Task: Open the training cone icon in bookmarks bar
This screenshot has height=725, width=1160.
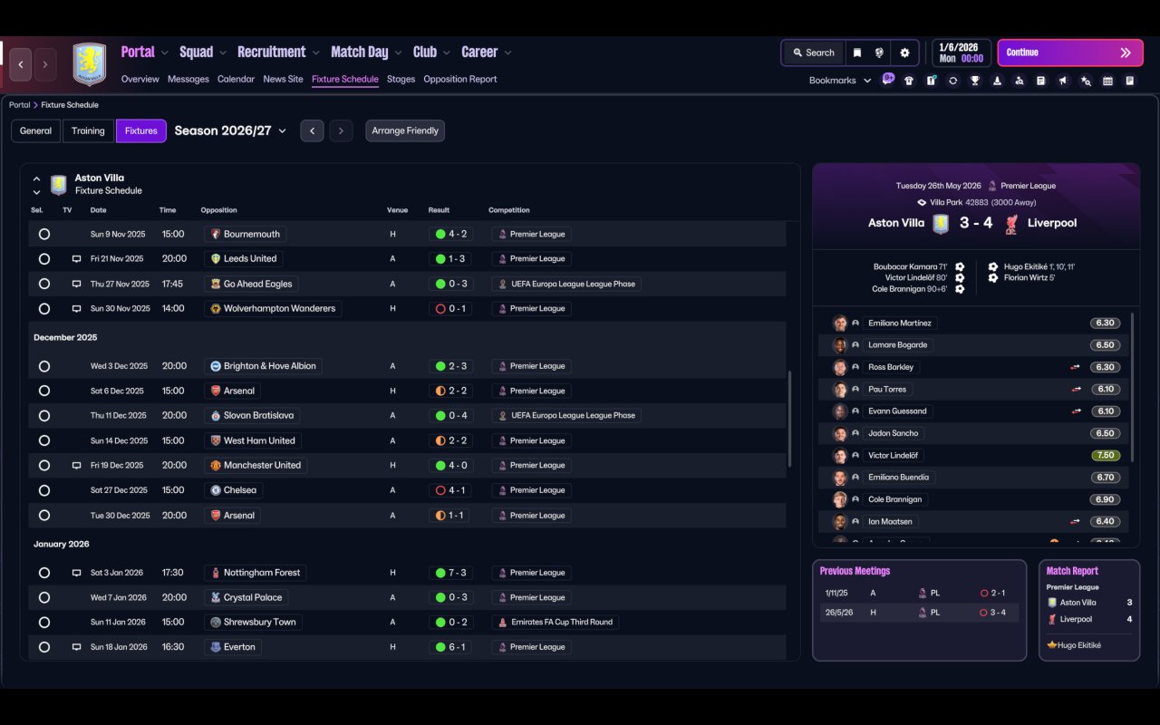Action: tap(997, 81)
